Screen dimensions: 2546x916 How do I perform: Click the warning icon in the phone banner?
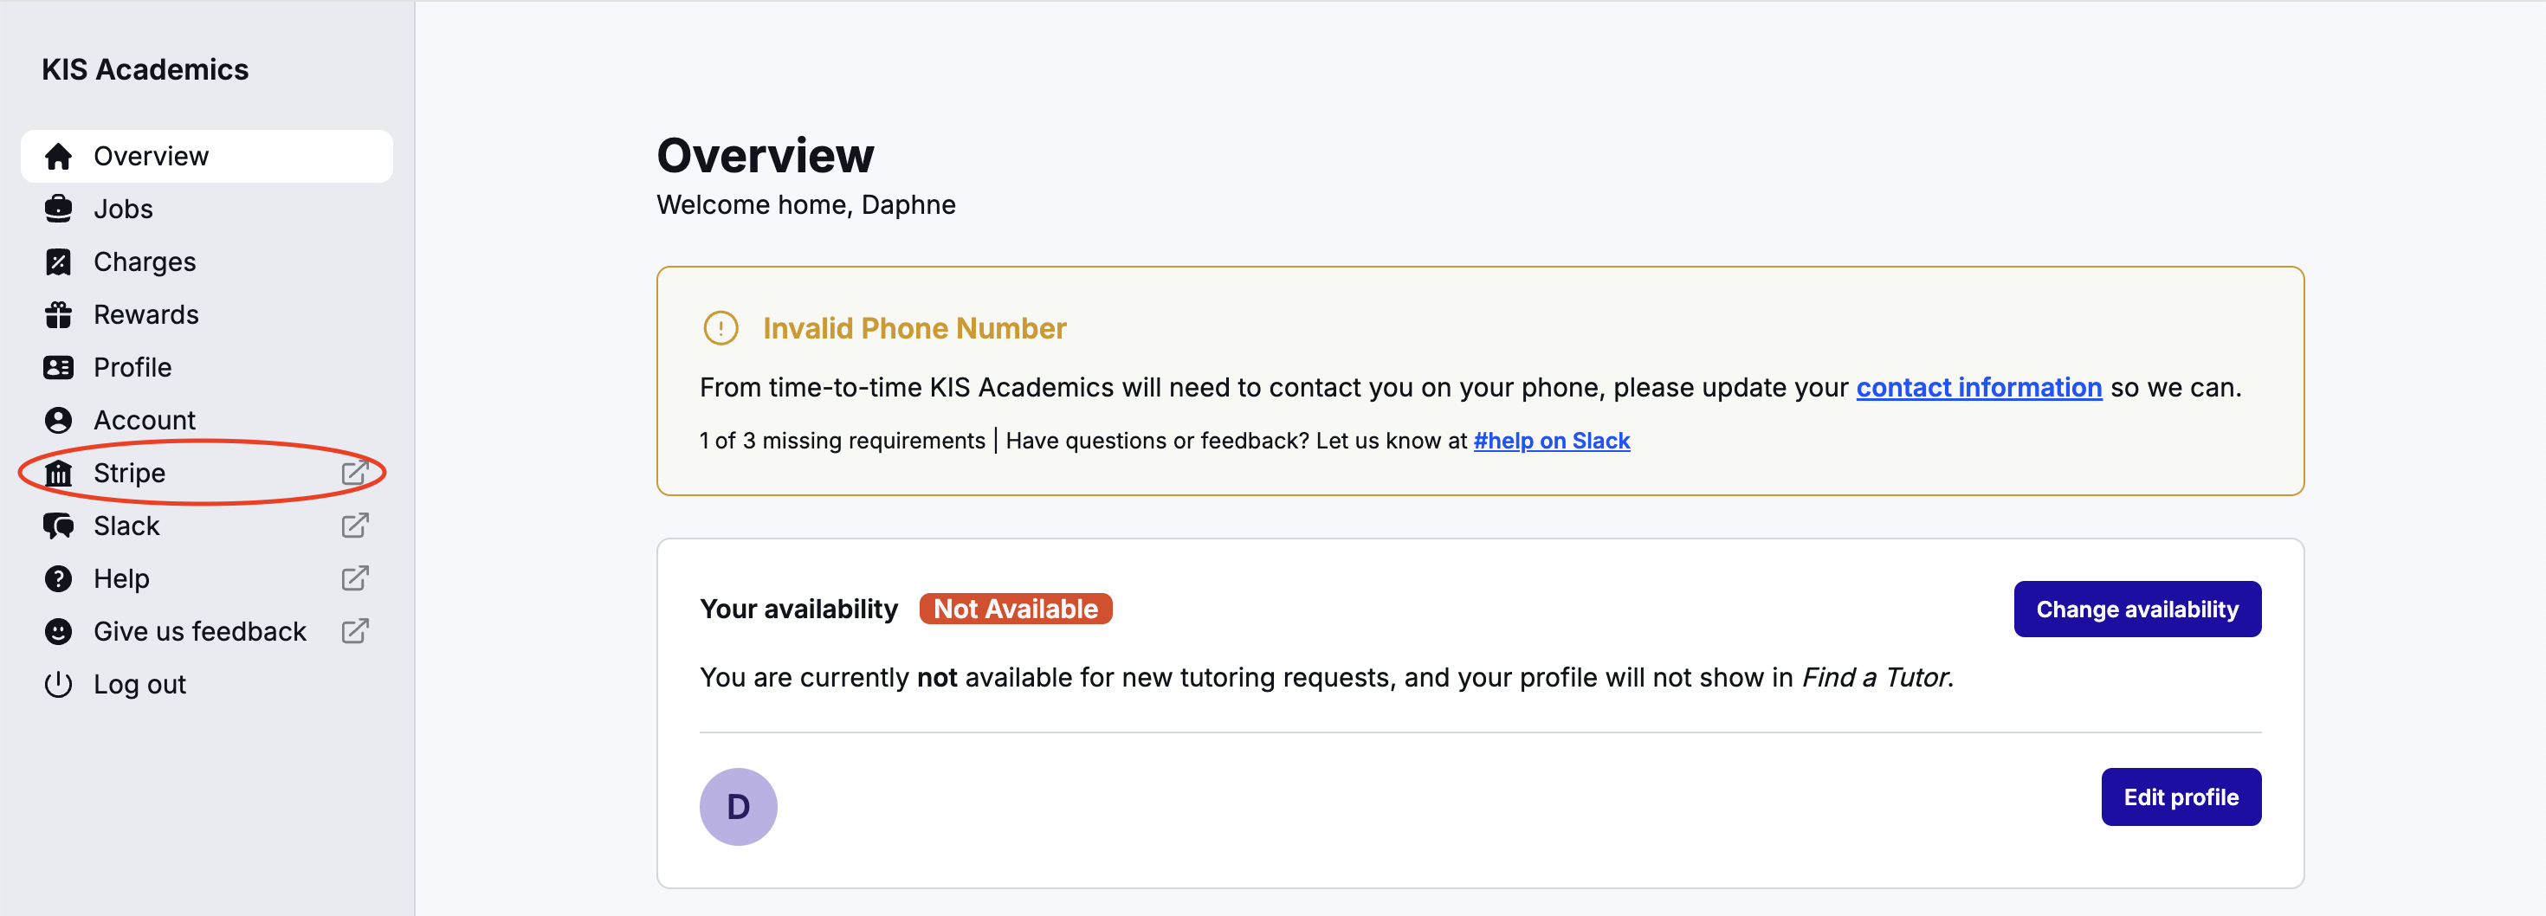tap(721, 328)
